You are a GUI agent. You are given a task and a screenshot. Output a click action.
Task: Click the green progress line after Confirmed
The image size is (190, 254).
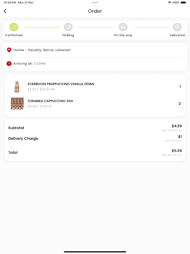point(41,27)
